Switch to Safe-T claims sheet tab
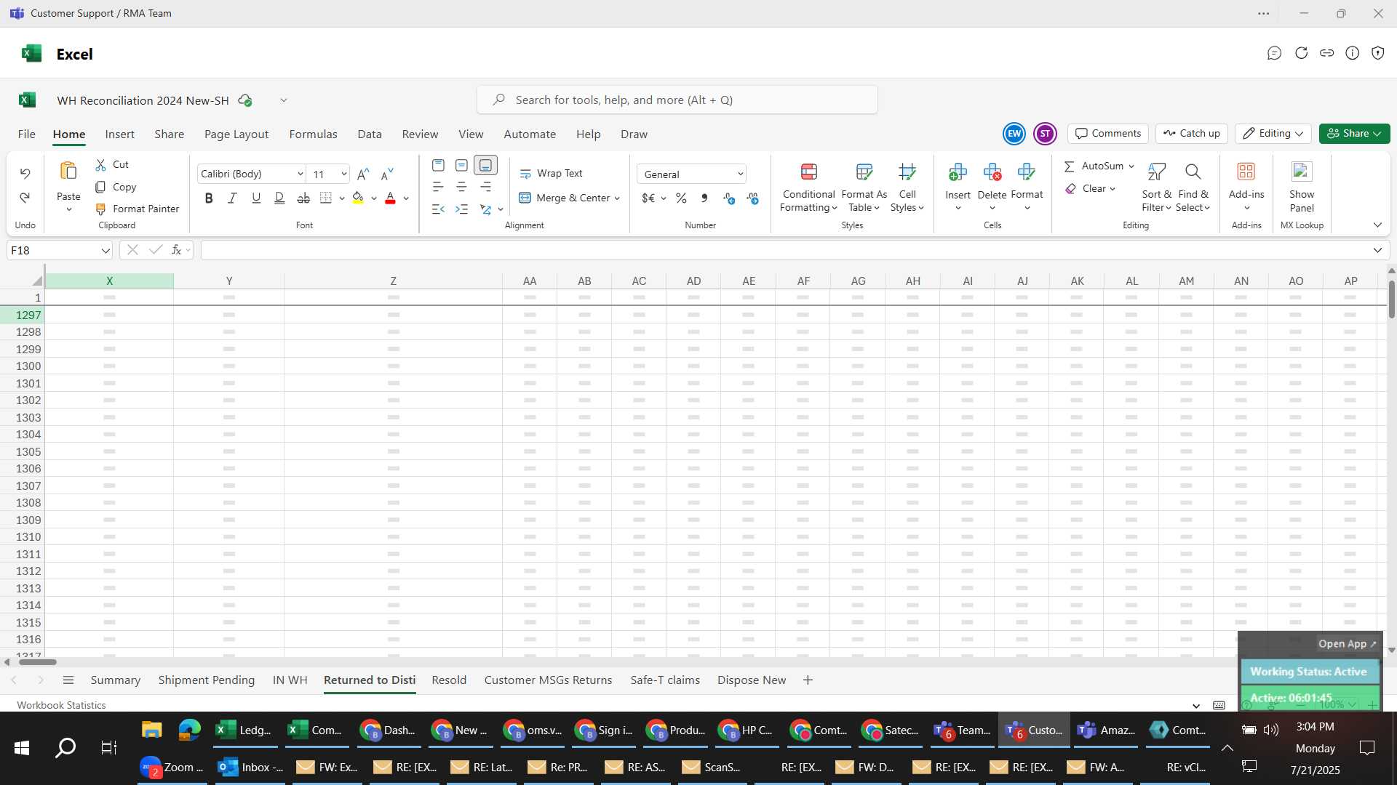Screen dimensions: 1397x785 (x=665, y=680)
